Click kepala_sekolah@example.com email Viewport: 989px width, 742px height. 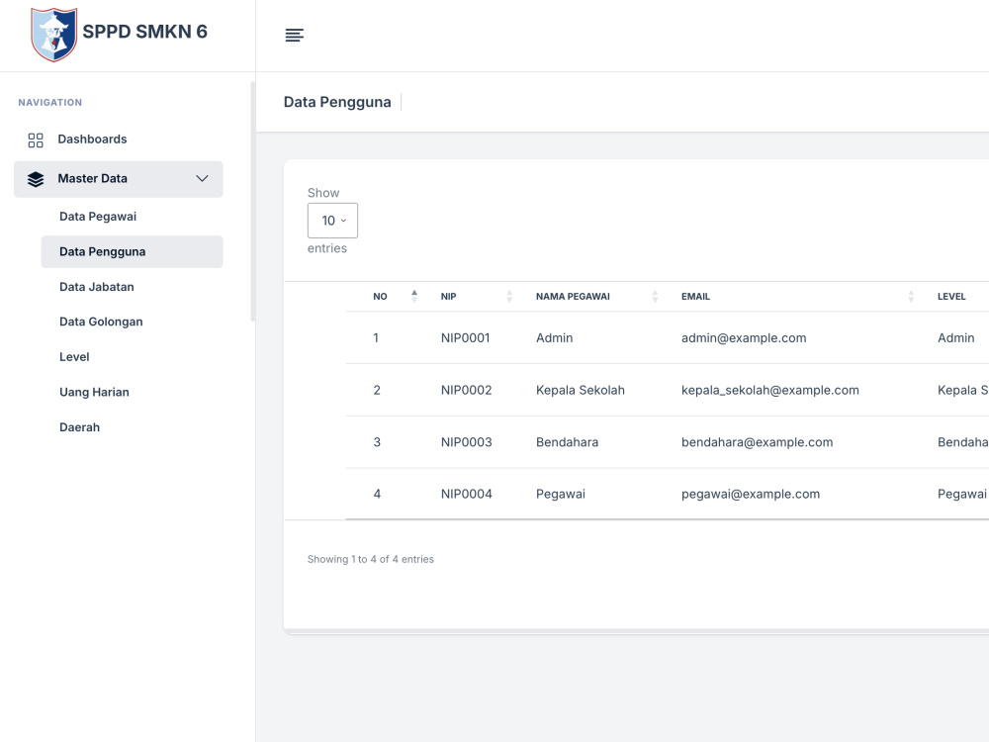point(770,391)
